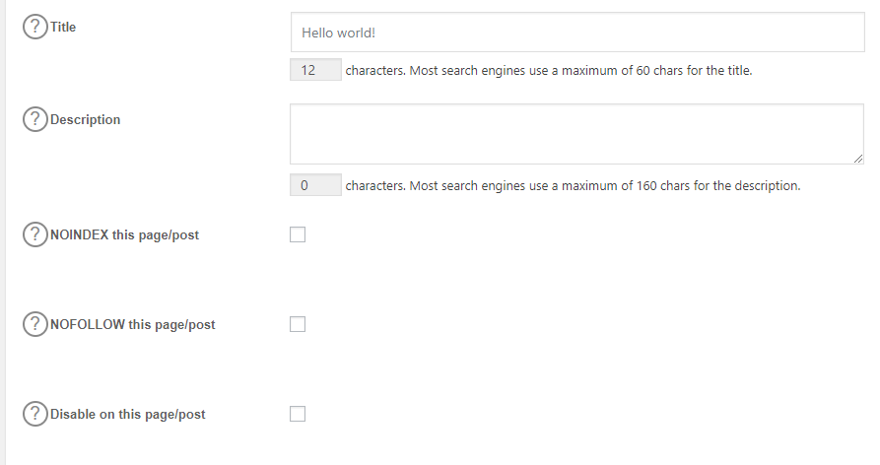
Task: Click the Title label text
Action: [x=63, y=27]
